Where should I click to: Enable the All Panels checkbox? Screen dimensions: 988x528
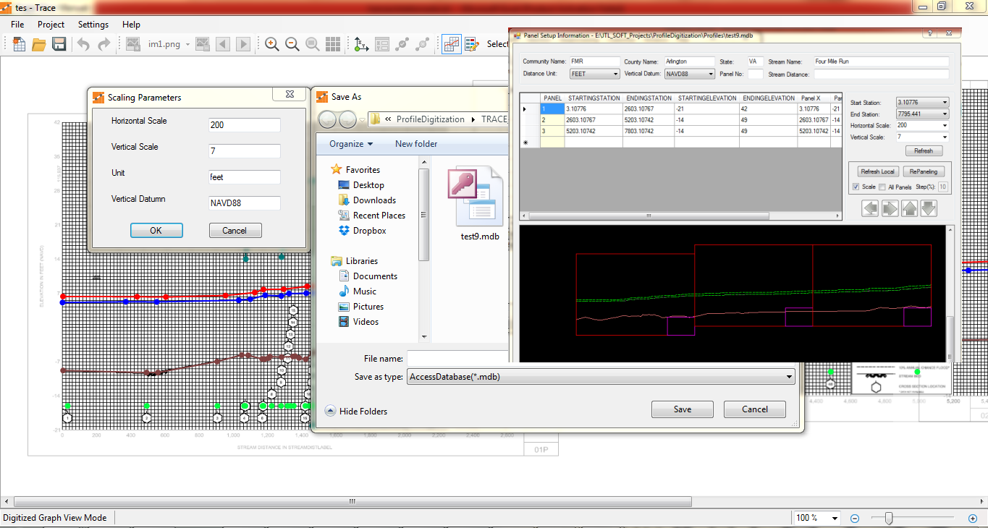882,187
